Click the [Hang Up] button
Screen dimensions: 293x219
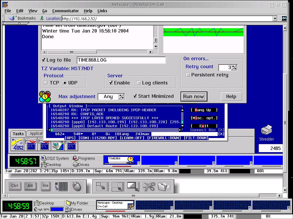[x=204, y=110]
